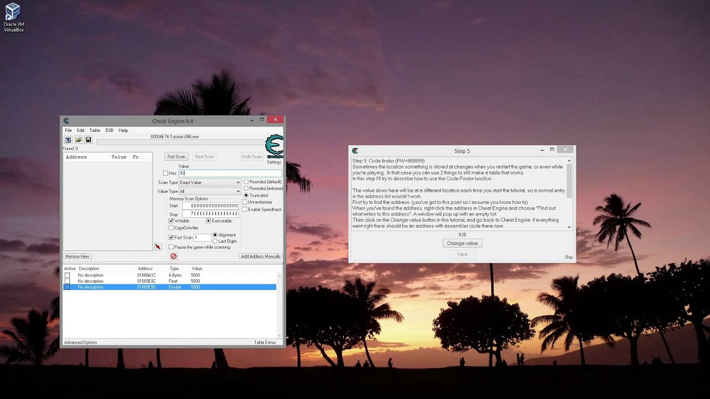Enable Pause the game while scanning
This screenshot has height=399, width=710.
click(x=171, y=247)
